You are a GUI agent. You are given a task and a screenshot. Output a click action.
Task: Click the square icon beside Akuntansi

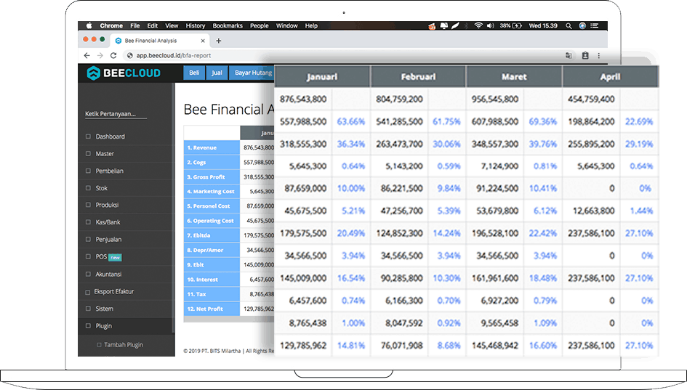[x=88, y=275]
